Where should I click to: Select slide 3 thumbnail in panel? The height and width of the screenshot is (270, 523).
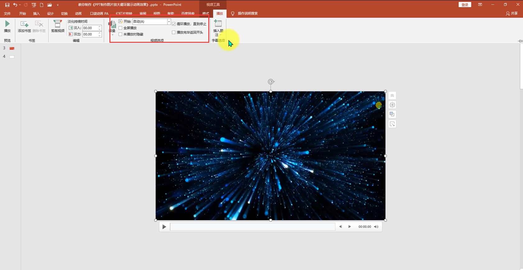tap(12, 48)
